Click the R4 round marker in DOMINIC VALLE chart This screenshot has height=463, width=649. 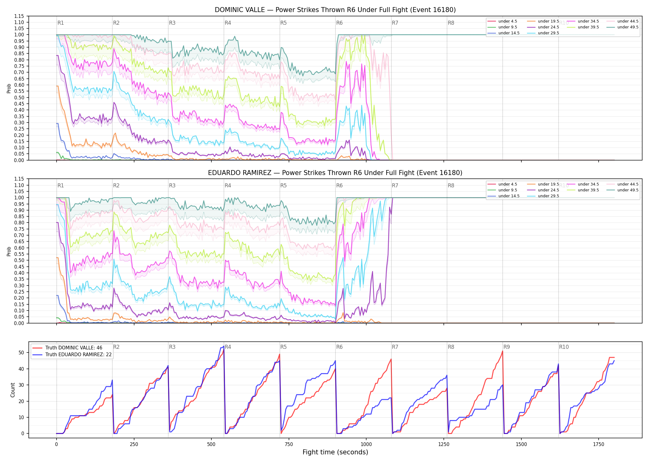point(228,23)
